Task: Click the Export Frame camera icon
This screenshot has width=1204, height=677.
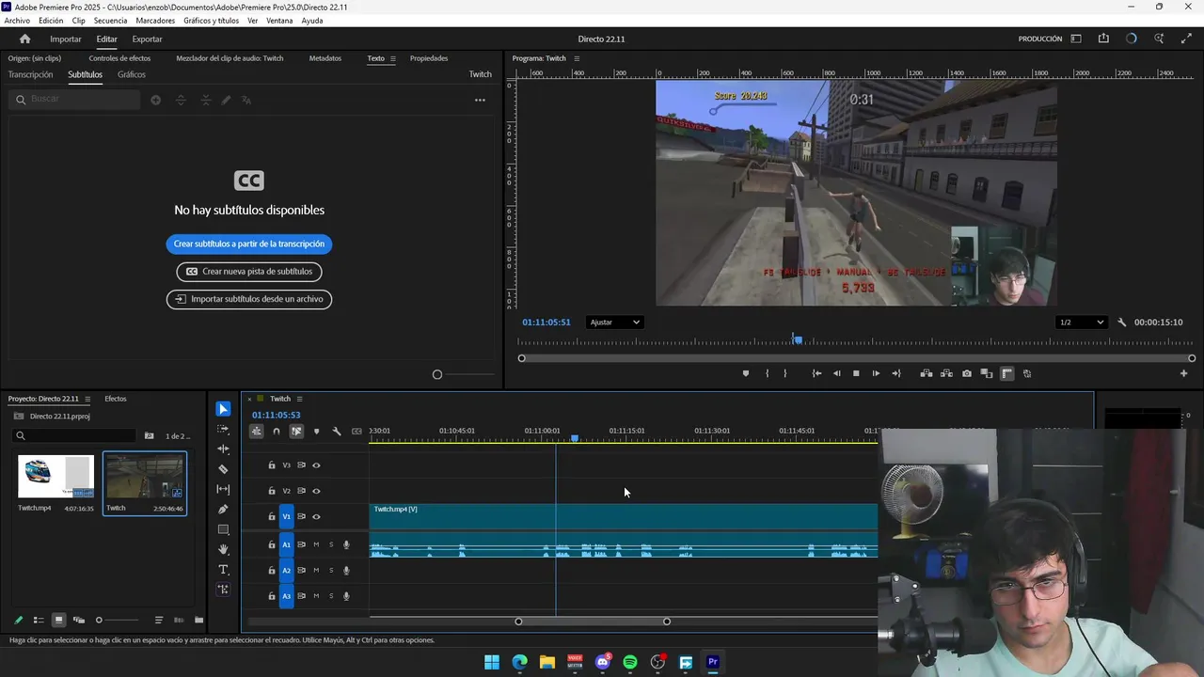Action: click(966, 373)
